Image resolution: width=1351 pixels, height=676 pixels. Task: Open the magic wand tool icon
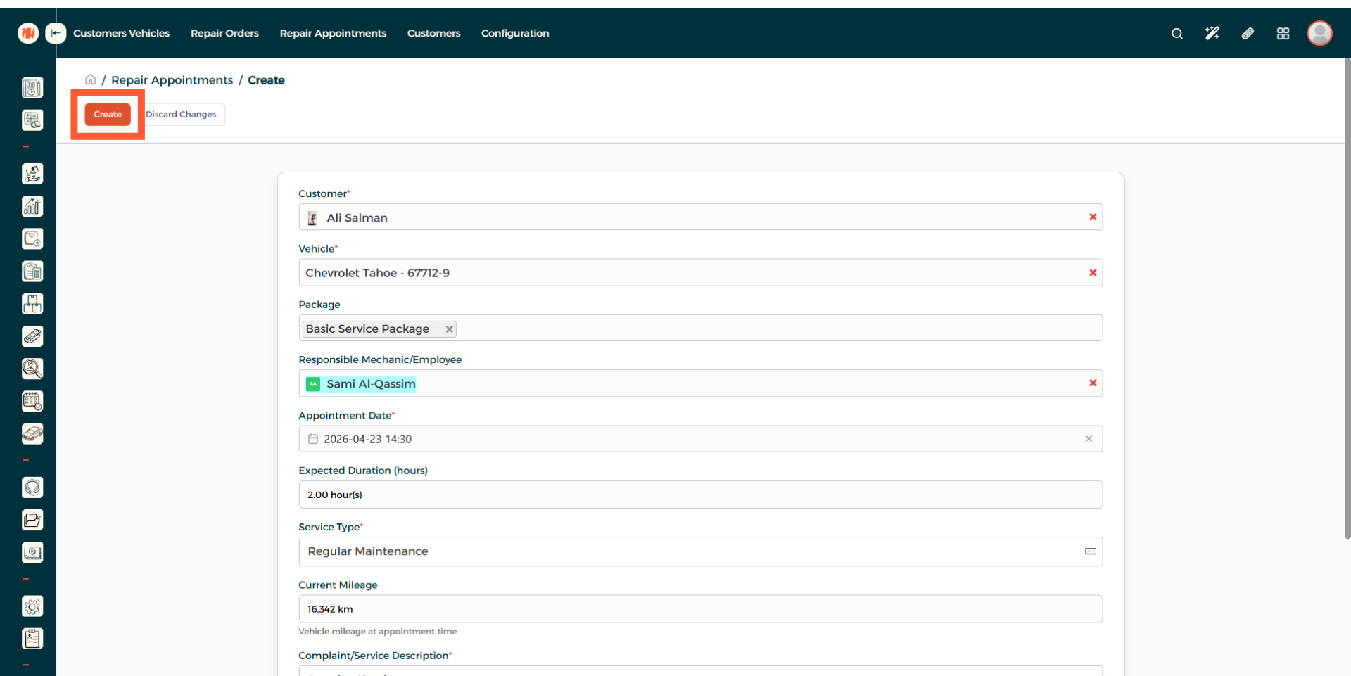1212,34
